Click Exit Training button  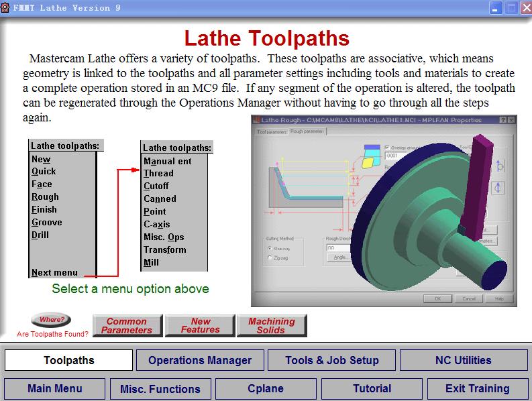coord(478,389)
